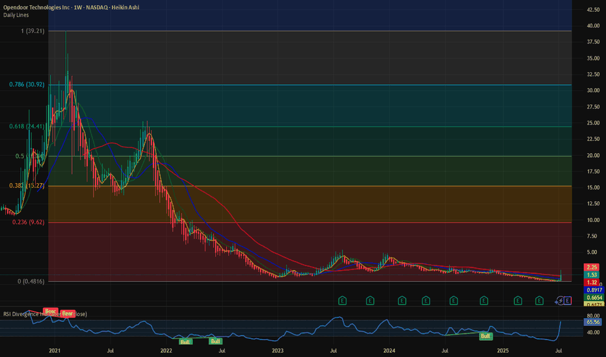Click the 40.00 RSI axis tick
Viewport: 606px width, 357px height.
(x=593, y=332)
